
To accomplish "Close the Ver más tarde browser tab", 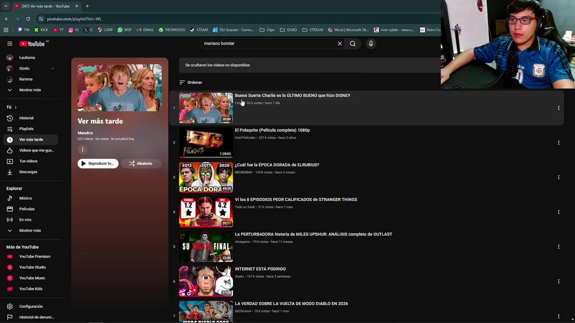I will (76, 6).
